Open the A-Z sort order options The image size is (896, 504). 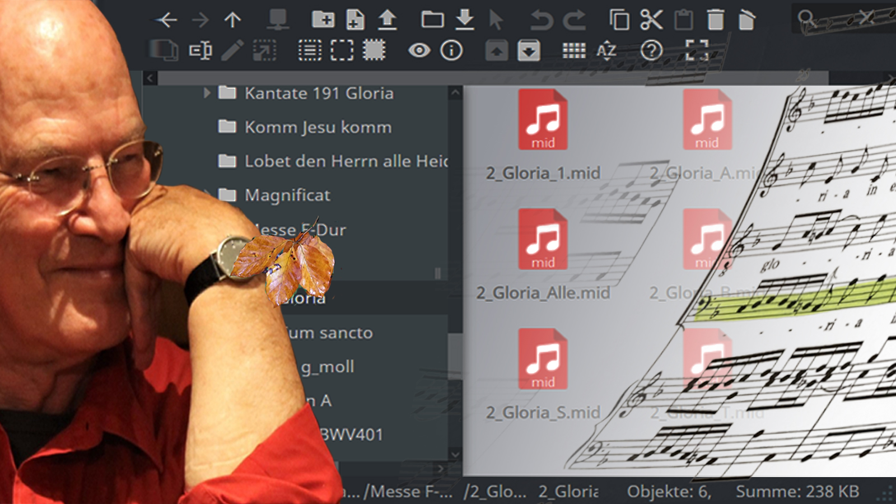coord(606,51)
